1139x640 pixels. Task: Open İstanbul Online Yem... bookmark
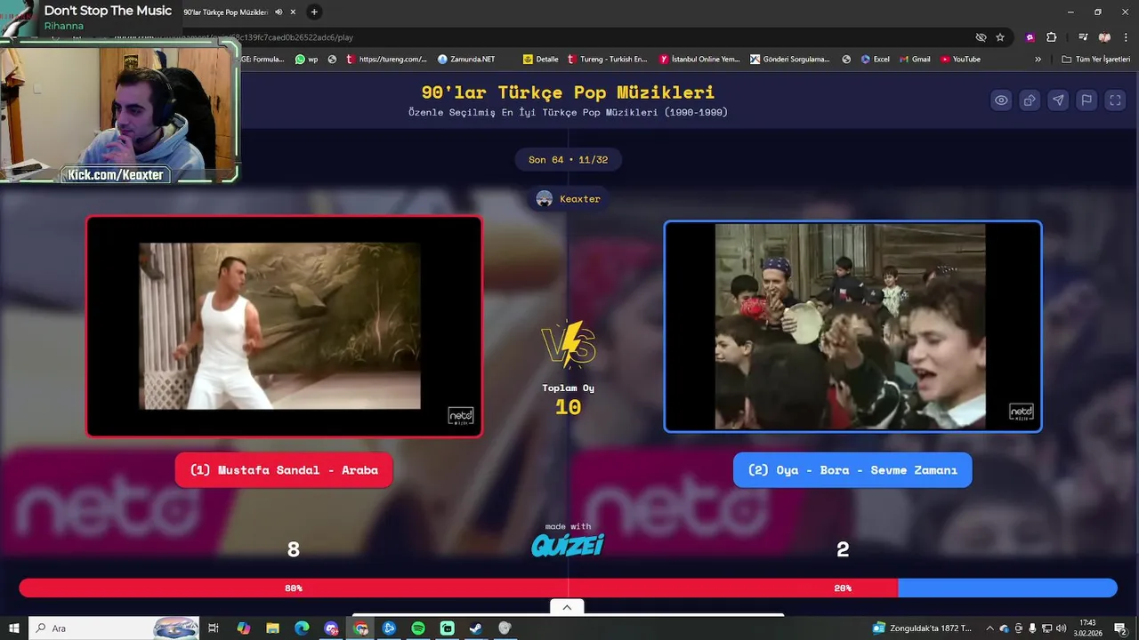(x=699, y=60)
